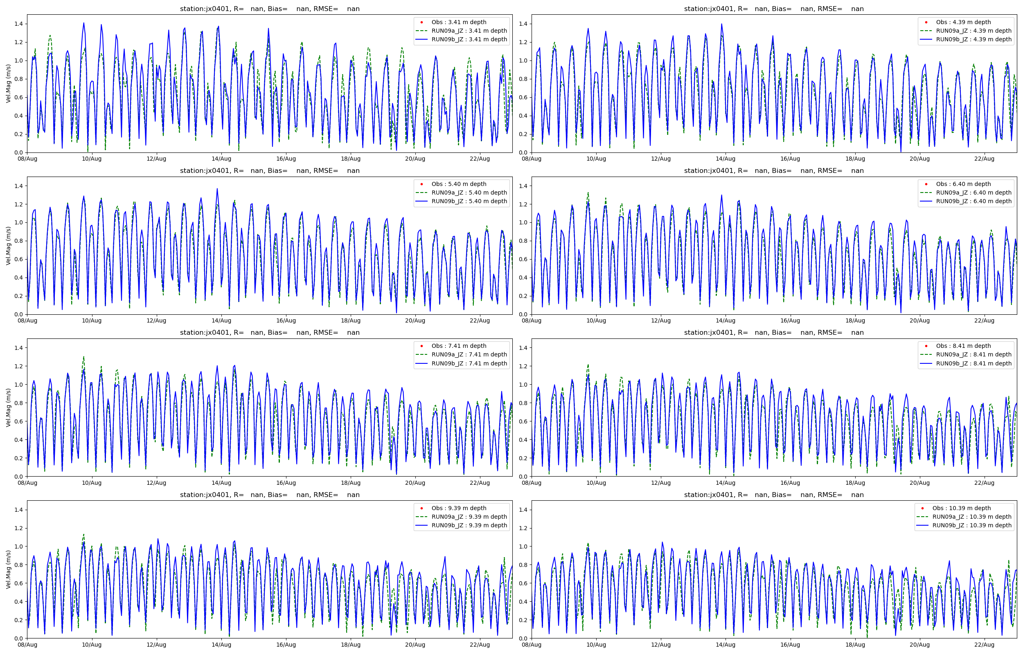Viewport: 1023px width, 654px height.
Task: Click the 10/Aug tick label under the 5.40 m plot
Action: pyautogui.click(x=91, y=320)
